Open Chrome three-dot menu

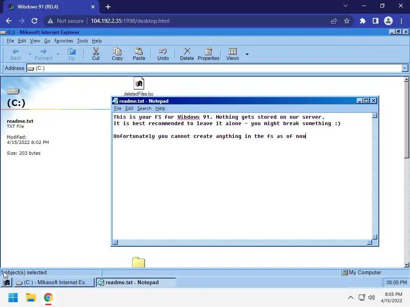tap(401, 21)
